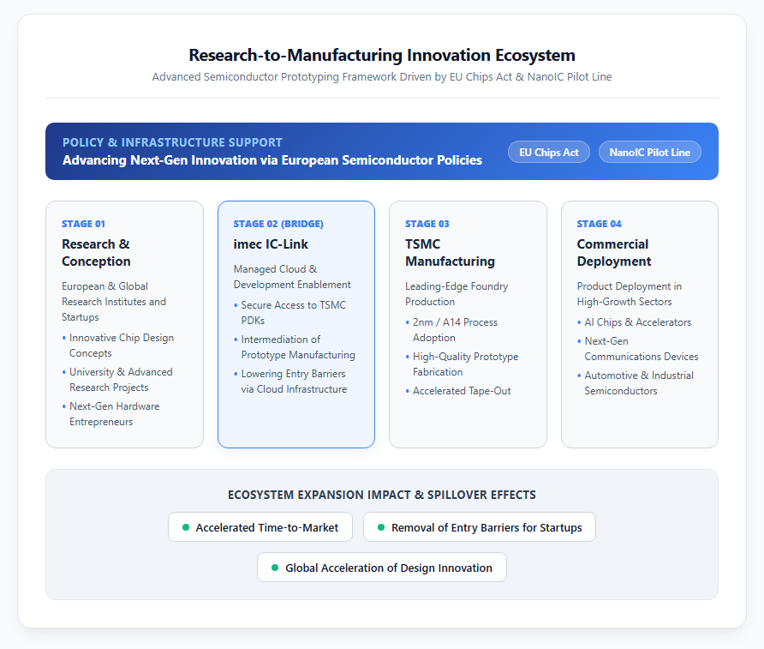Click the EU Chips Act pill
764x649 pixels.
coord(549,152)
